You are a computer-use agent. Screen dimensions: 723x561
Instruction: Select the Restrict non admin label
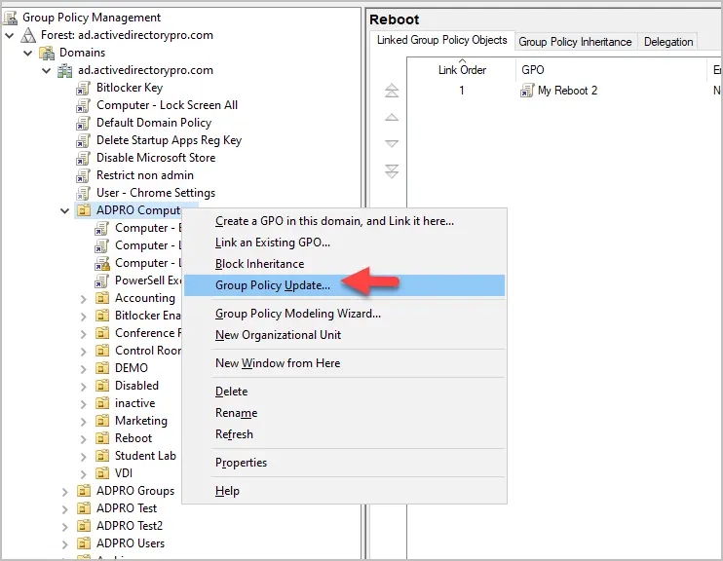[145, 175]
